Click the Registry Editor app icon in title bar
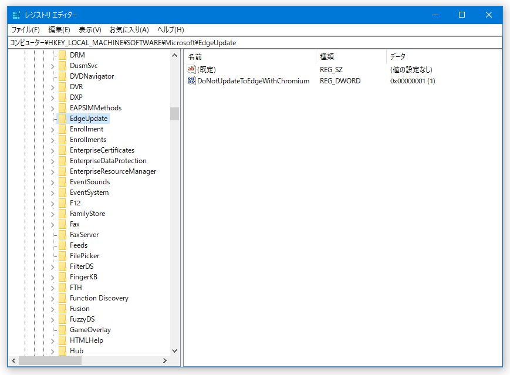 16,15
